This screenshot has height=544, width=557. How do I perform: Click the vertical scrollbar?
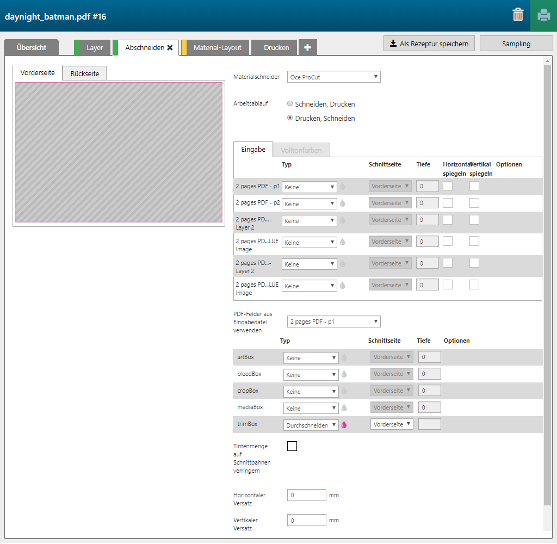[547, 285]
